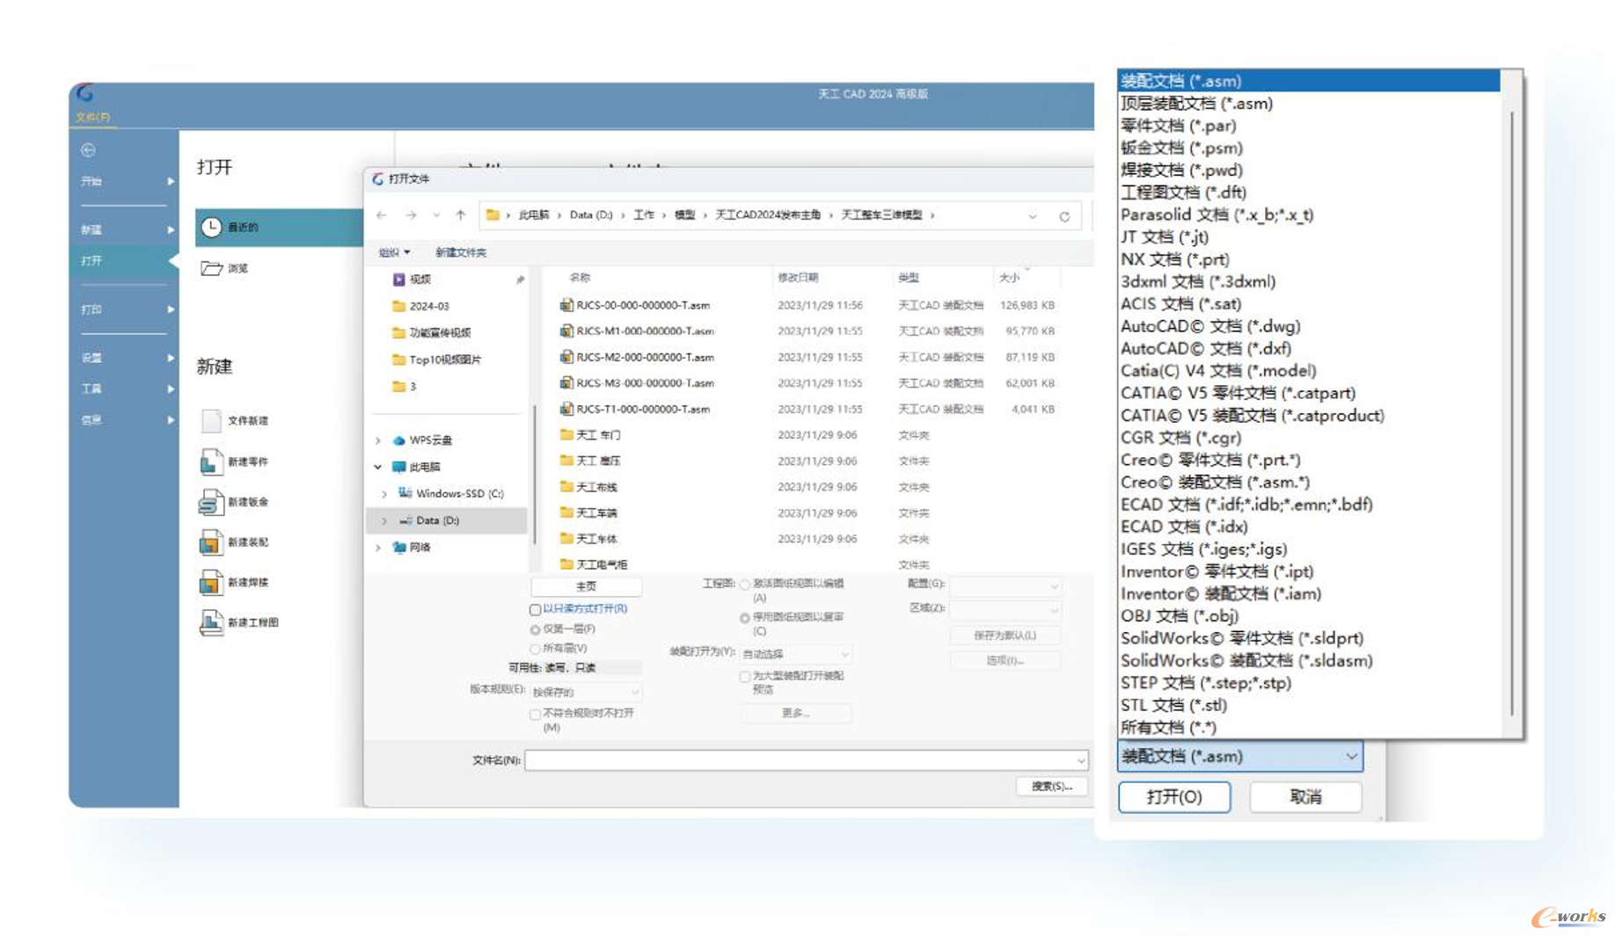Choose SolidWorks 零件文档 (*.sldprt) in the list
The image size is (1615, 937).
click(1308, 638)
